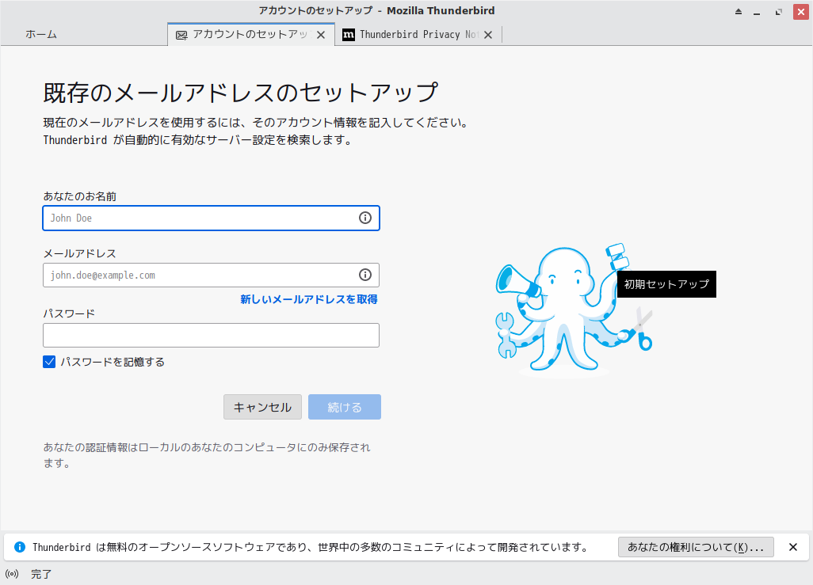Click the パスワード input field
813x585 pixels.
[211, 336]
